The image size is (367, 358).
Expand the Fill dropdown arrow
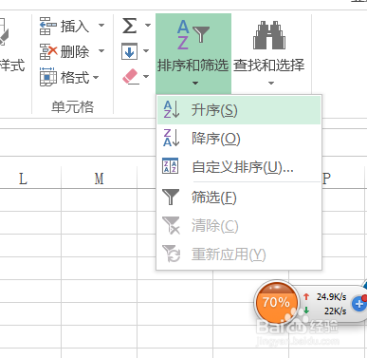146,50
